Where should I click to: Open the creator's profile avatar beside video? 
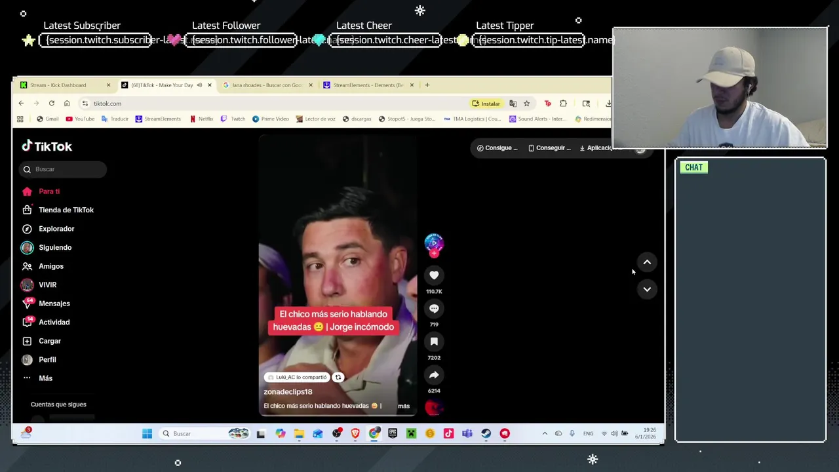(434, 243)
